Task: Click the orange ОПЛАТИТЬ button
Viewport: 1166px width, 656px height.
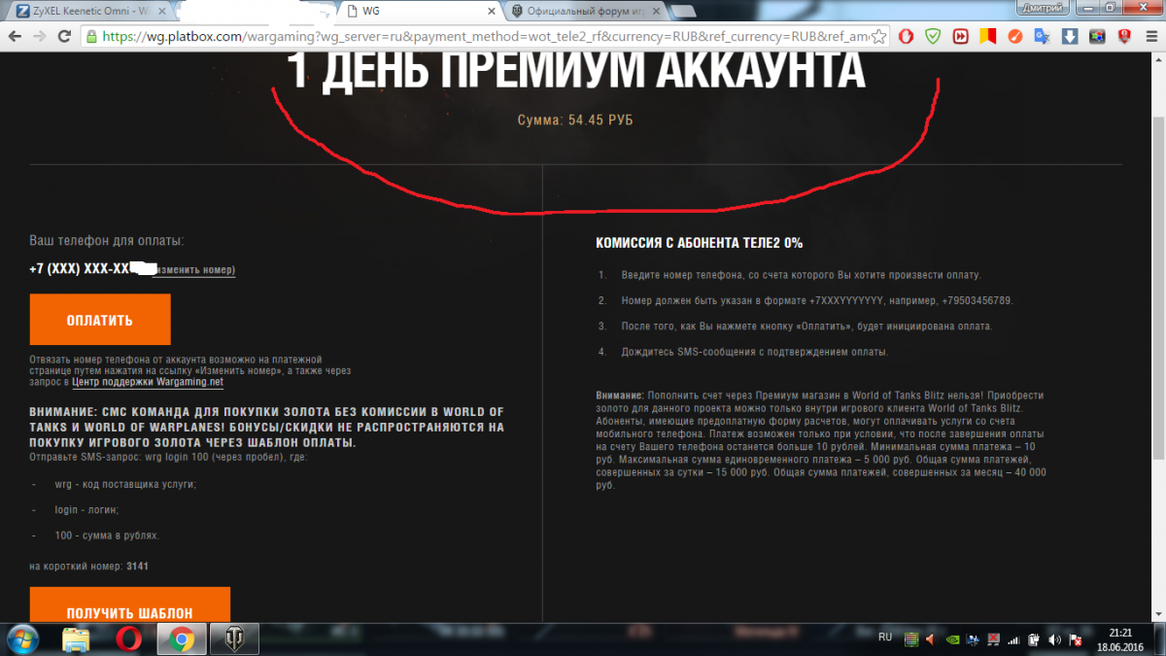Action: [100, 320]
